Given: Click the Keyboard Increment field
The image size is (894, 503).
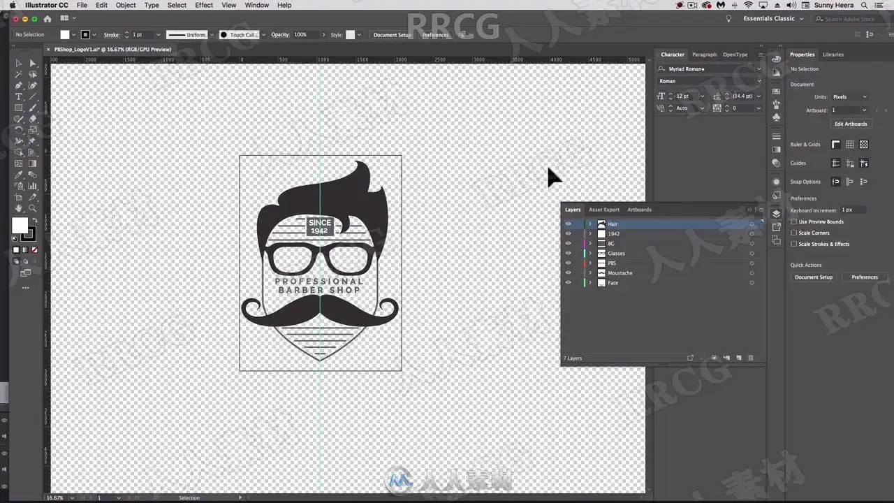Looking at the screenshot, I should pyautogui.click(x=854, y=210).
